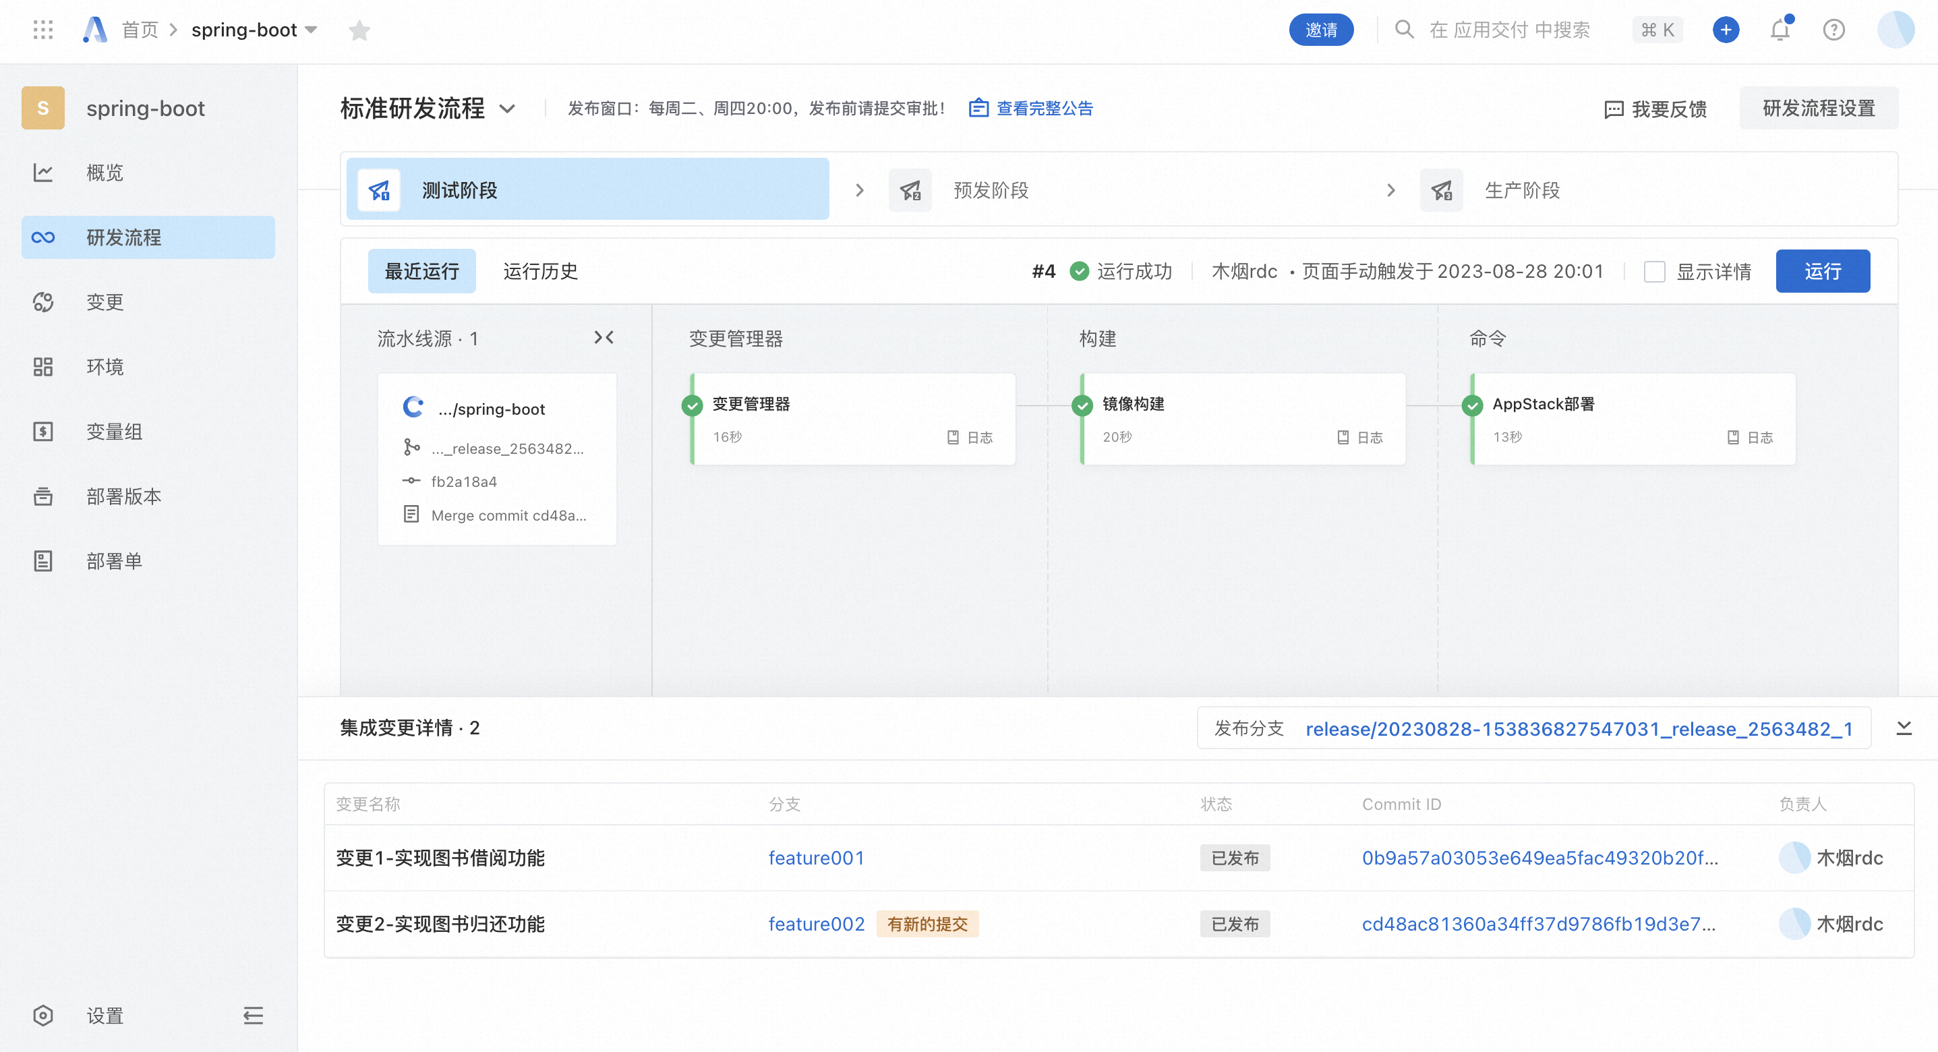Switch to the 运行历史 tab
The height and width of the screenshot is (1052, 1938).
[x=540, y=272]
